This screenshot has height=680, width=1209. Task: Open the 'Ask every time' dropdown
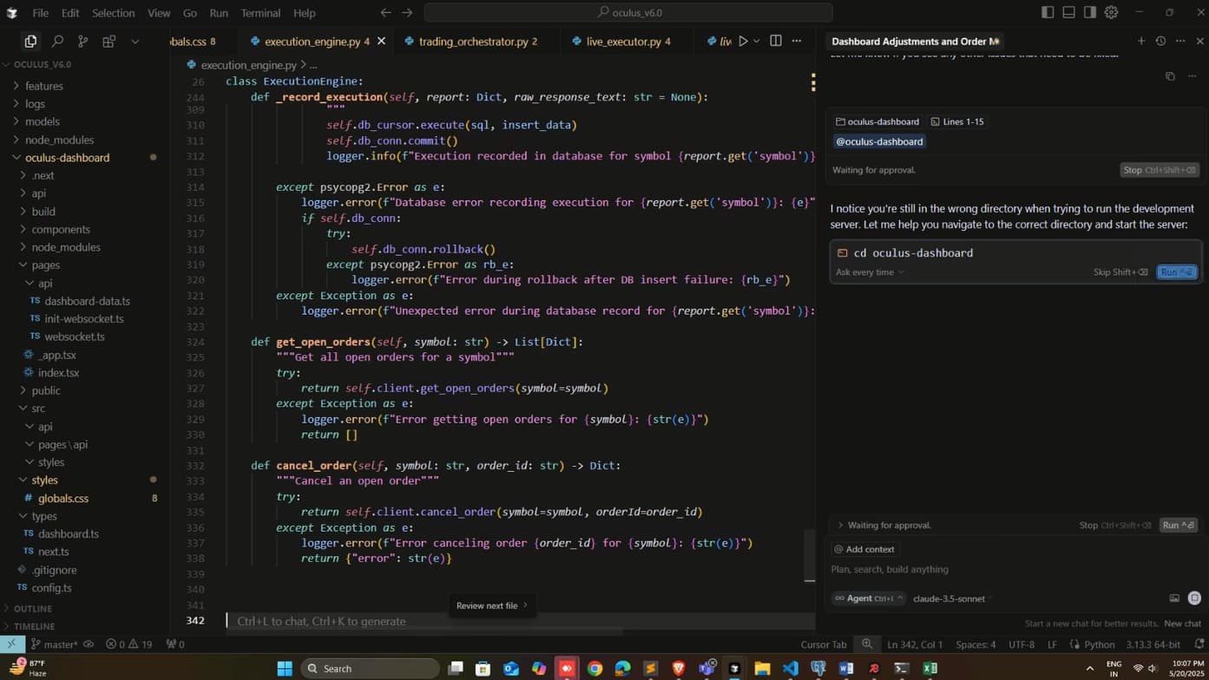click(x=870, y=272)
